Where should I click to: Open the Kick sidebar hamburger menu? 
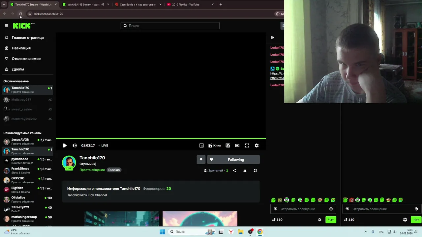(x=6, y=26)
